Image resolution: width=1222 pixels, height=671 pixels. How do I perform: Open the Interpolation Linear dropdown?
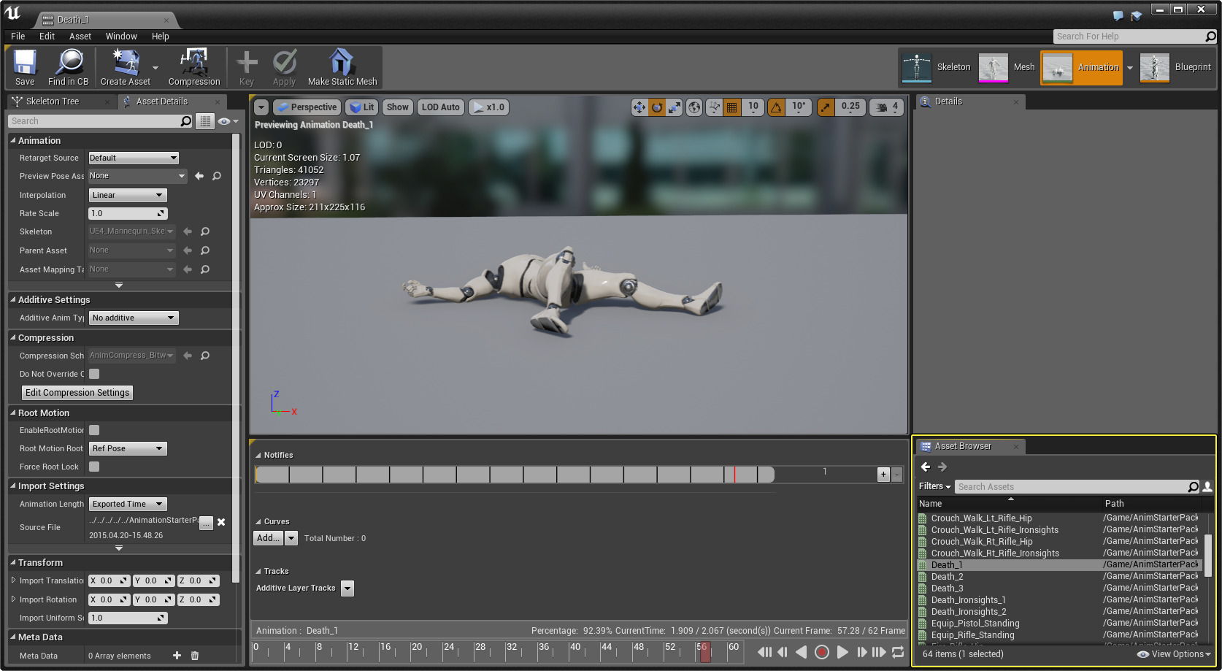[128, 195]
